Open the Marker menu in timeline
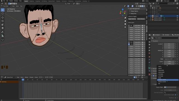This screenshot has width=179, height=101. 27,77
